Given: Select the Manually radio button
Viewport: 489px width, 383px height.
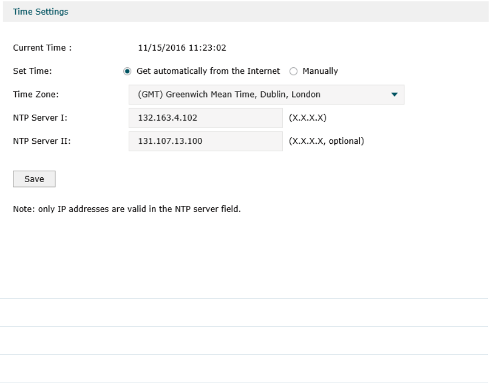Looking at the screenshot, I should pos(293,72).
